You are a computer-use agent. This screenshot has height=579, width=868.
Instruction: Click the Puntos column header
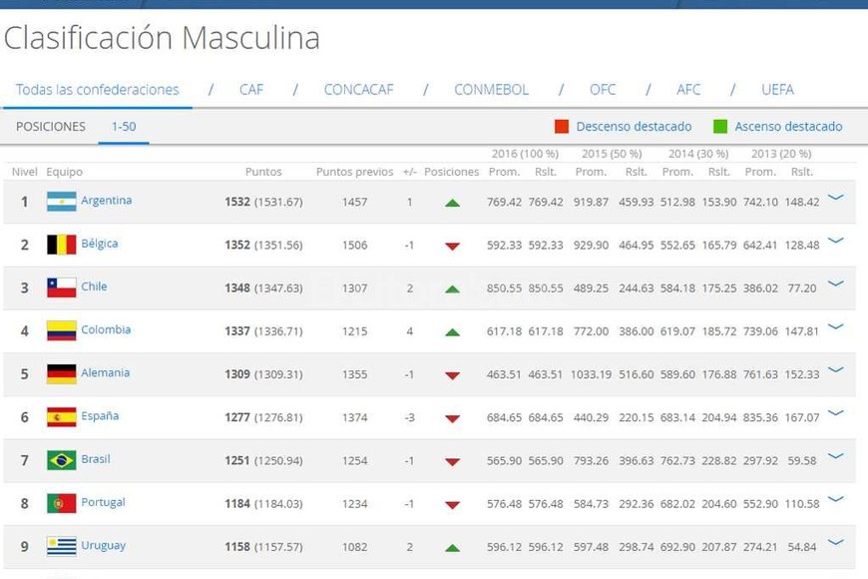pyautogui.click(x=263, y=172)
